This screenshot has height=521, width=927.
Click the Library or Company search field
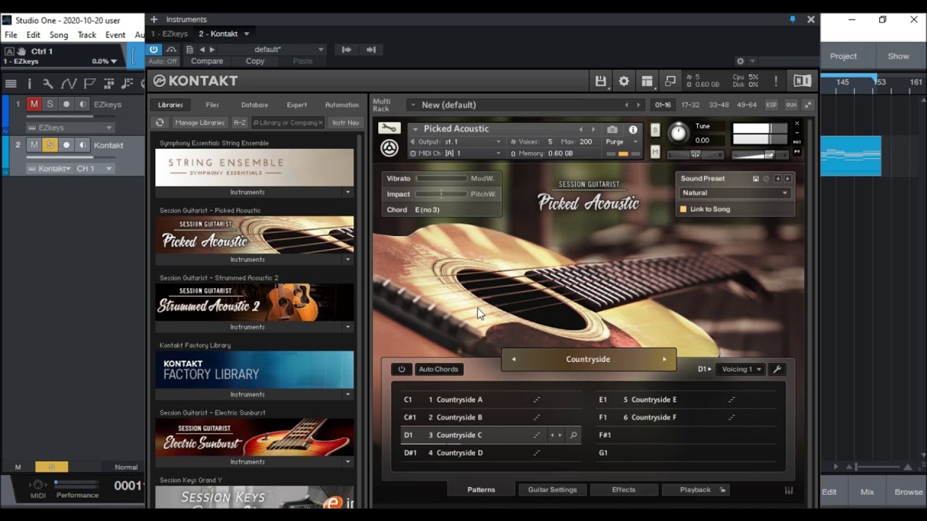pyautogui.click(x=288, y=123)
